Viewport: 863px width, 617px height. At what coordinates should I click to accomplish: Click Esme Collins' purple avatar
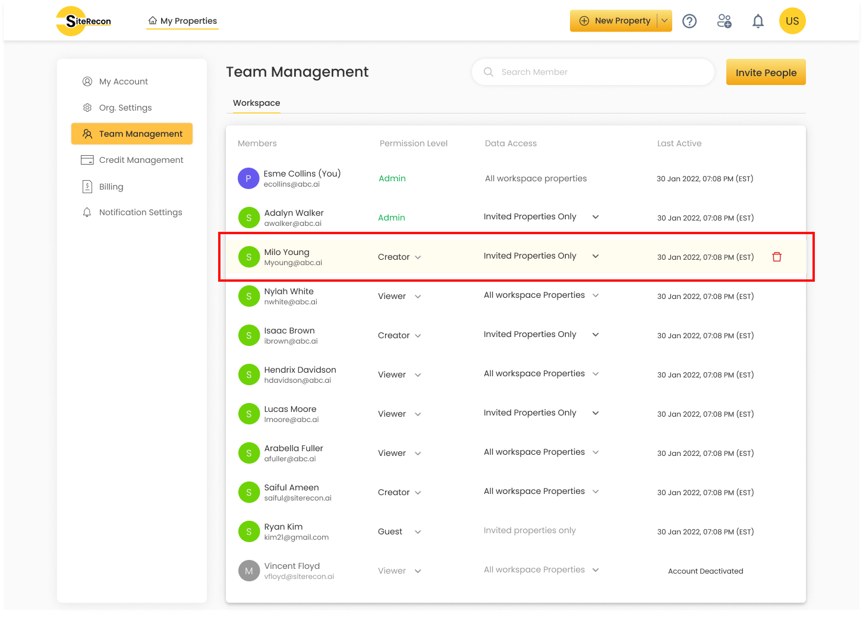(248, 178)
